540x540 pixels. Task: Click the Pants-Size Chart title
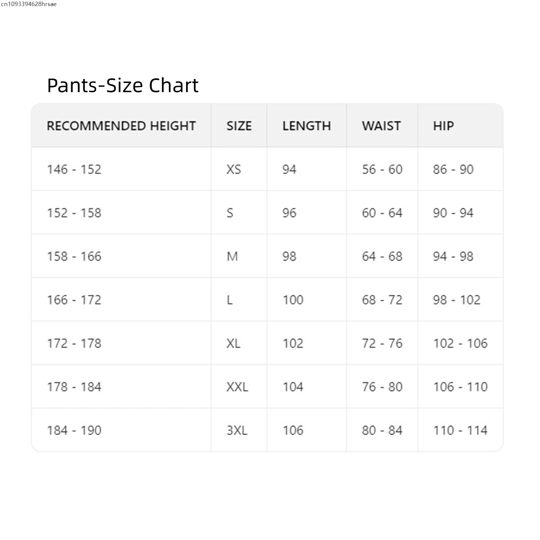123,85
